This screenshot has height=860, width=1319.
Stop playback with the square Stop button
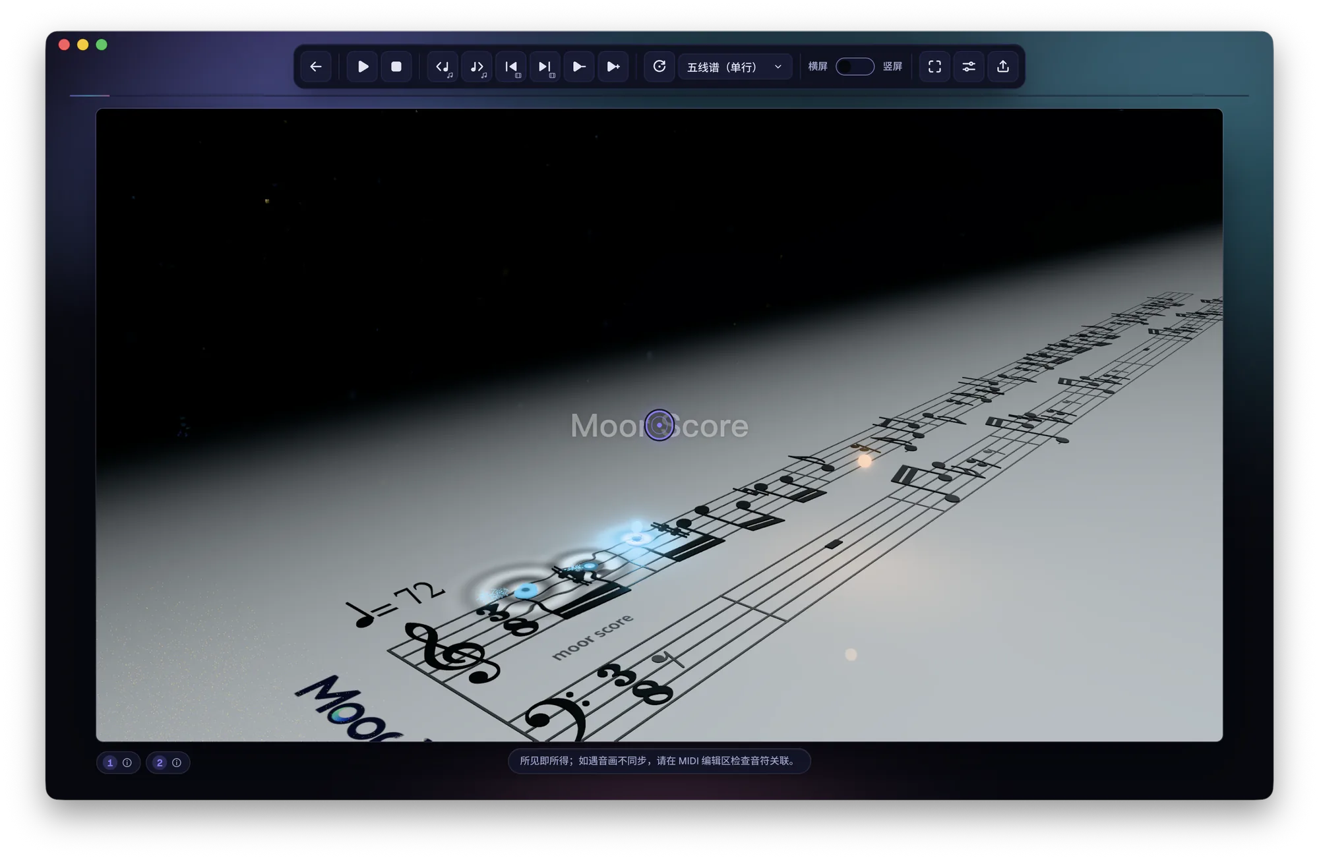click(x=396, y=67)
